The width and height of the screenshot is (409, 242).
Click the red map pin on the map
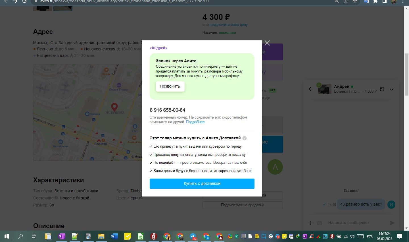click(114, 107)
